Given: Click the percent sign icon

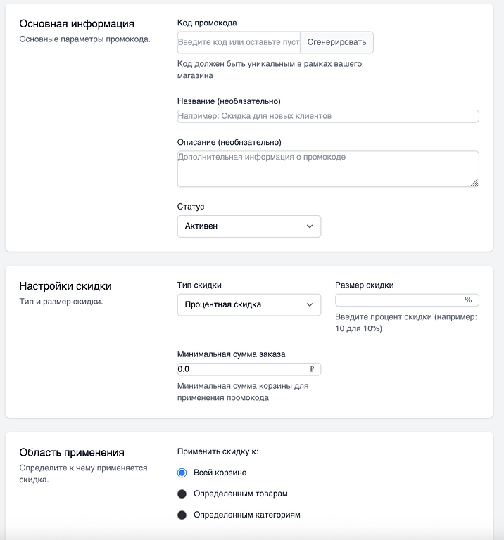Looking at the screenshot, I should coord(468,300).
